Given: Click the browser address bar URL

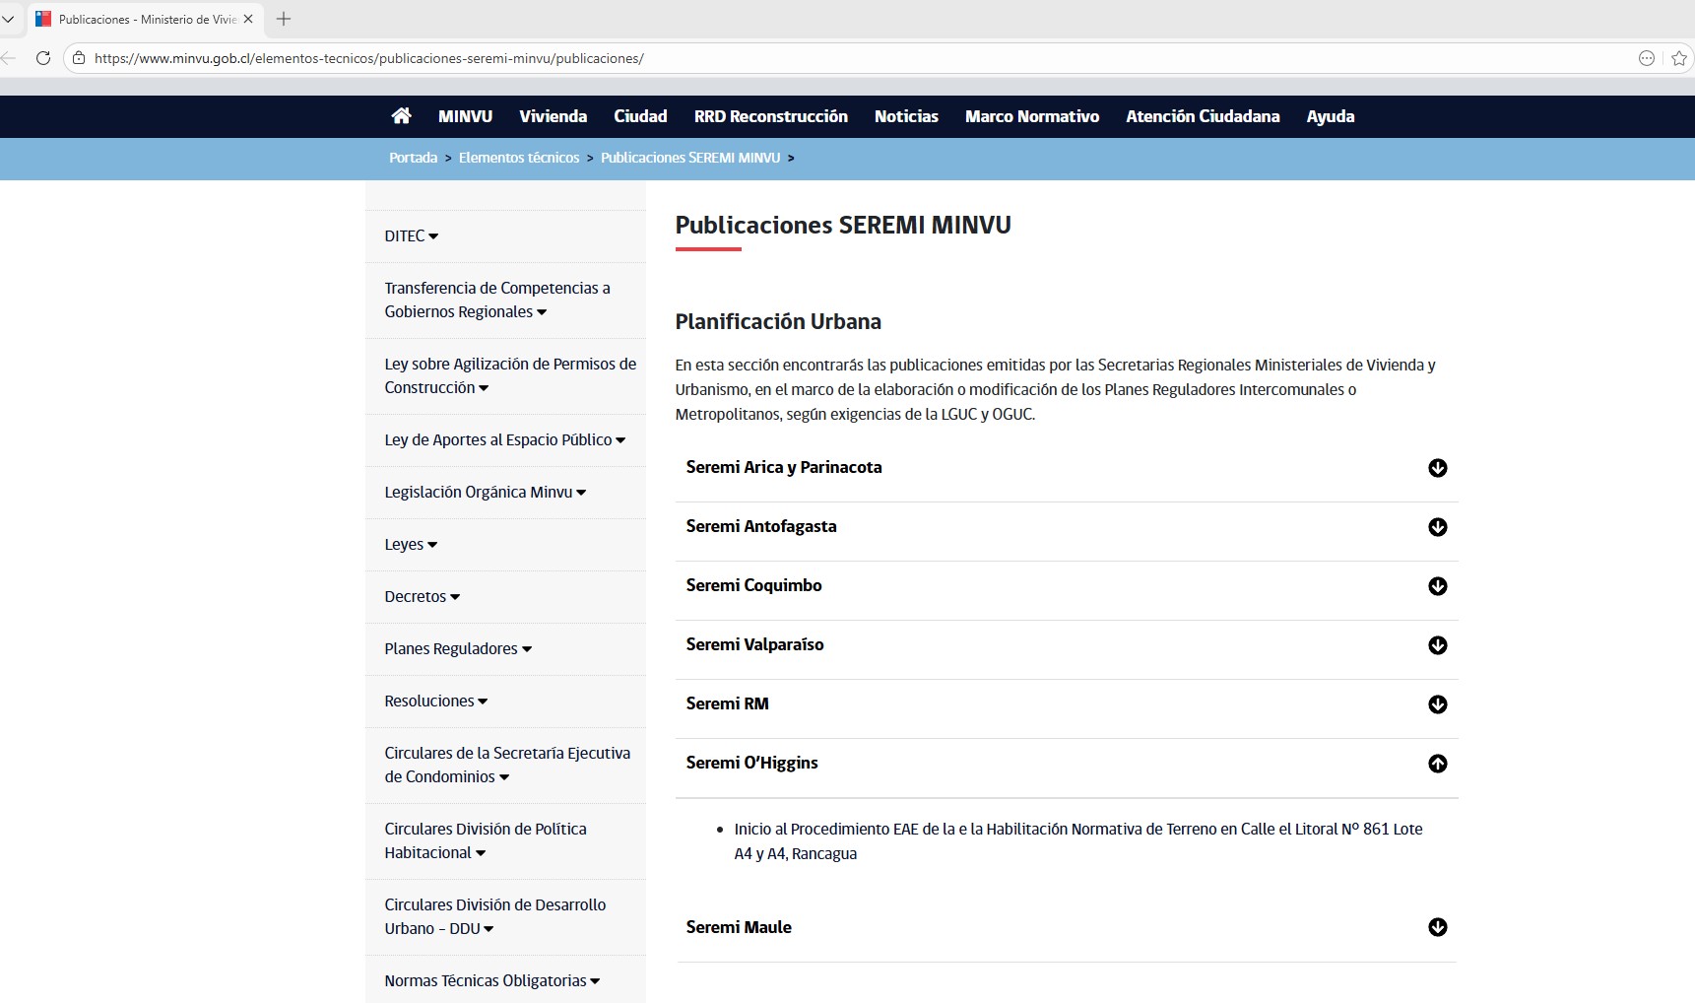Looking at the screenshot, I should click(x=369, y=58).
